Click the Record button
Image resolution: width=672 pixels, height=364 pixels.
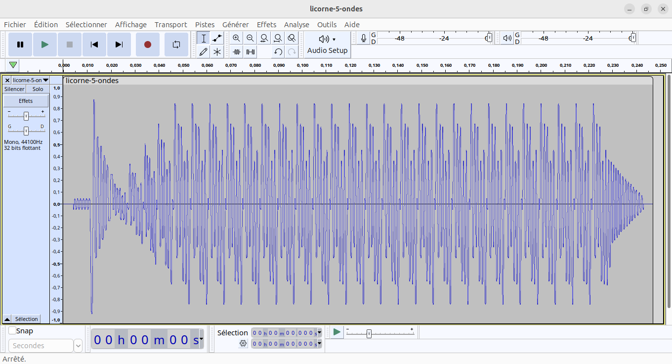pyautogui.click(x=147, y=45)
